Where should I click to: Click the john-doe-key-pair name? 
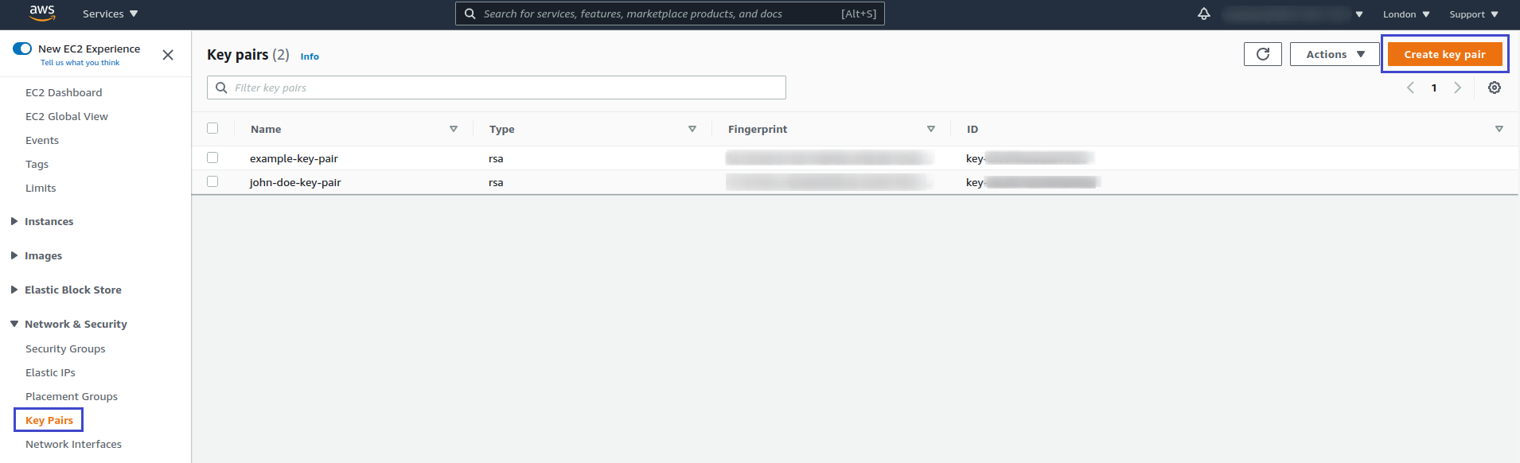click(x=295, y=182)
